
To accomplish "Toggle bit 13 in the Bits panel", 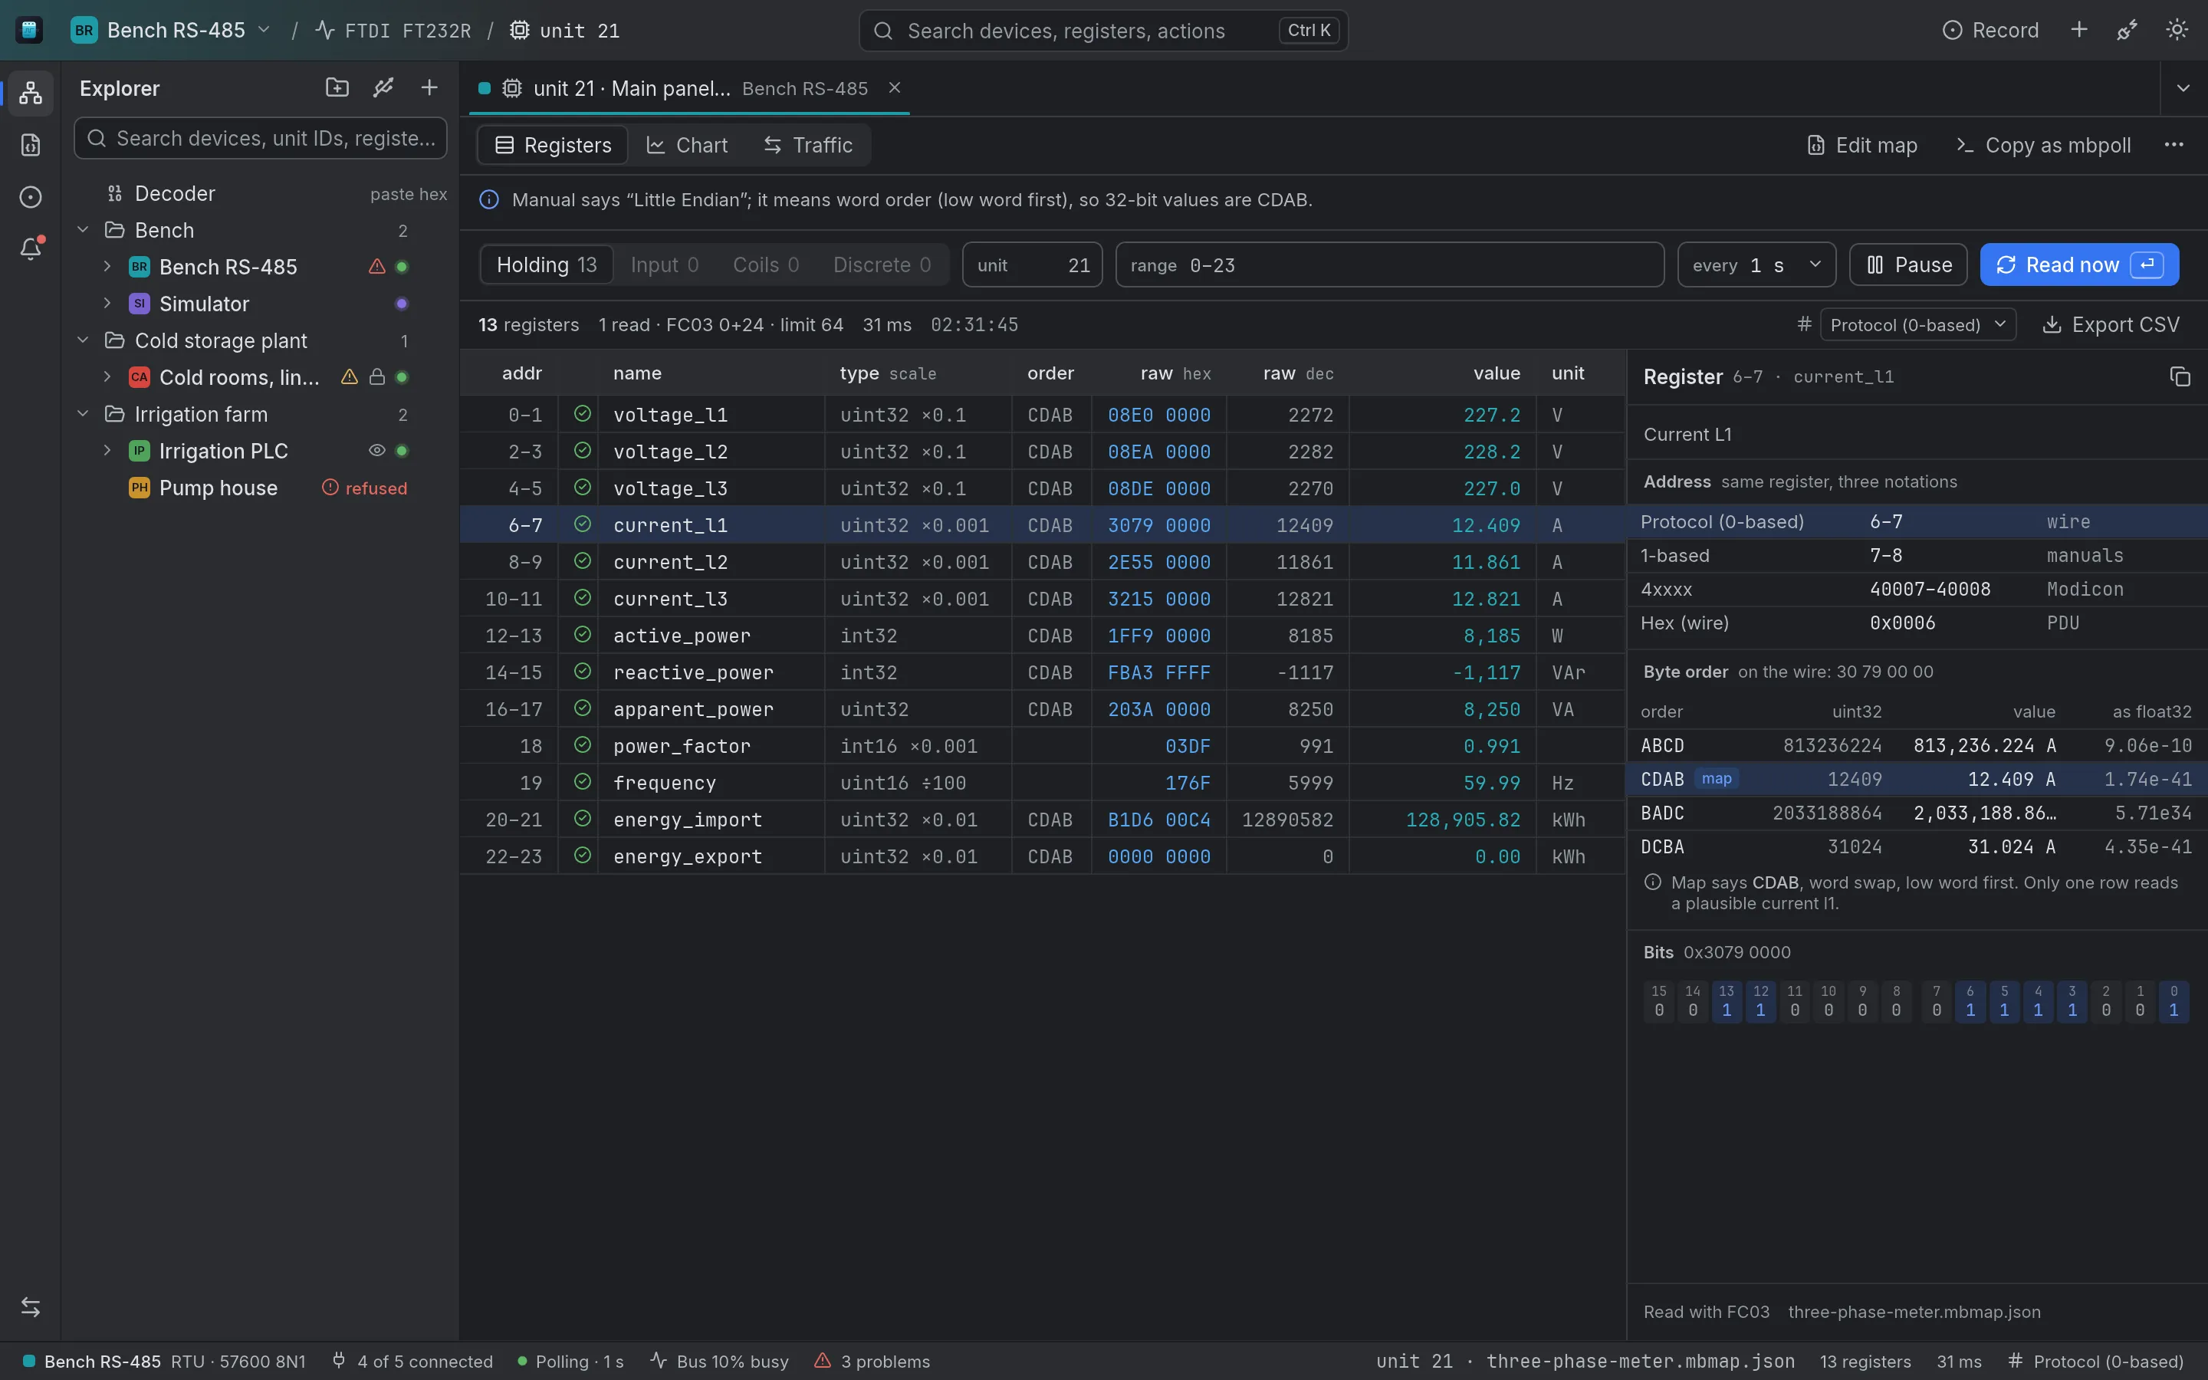I will tap(1727, 1001).
